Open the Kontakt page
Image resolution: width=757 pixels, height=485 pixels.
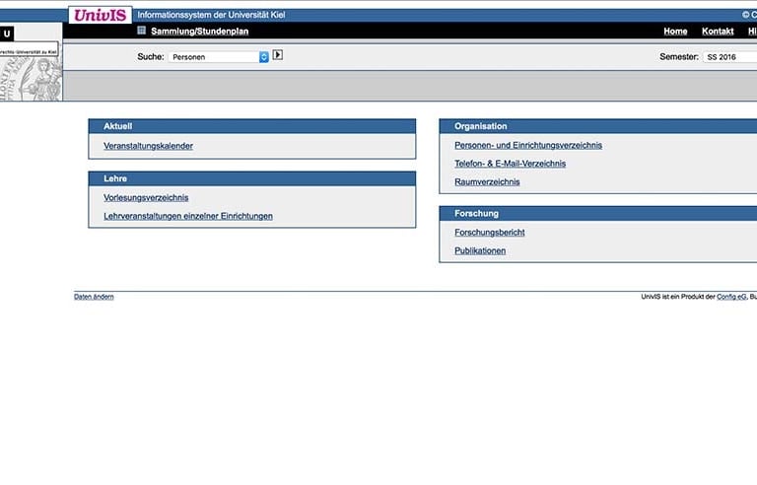[x=718, y=32]
